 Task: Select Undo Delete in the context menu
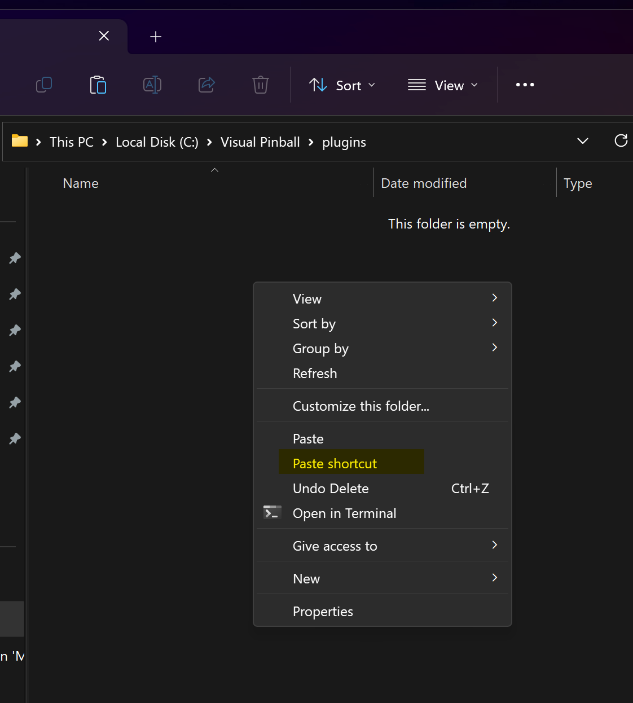pos(331,488)
